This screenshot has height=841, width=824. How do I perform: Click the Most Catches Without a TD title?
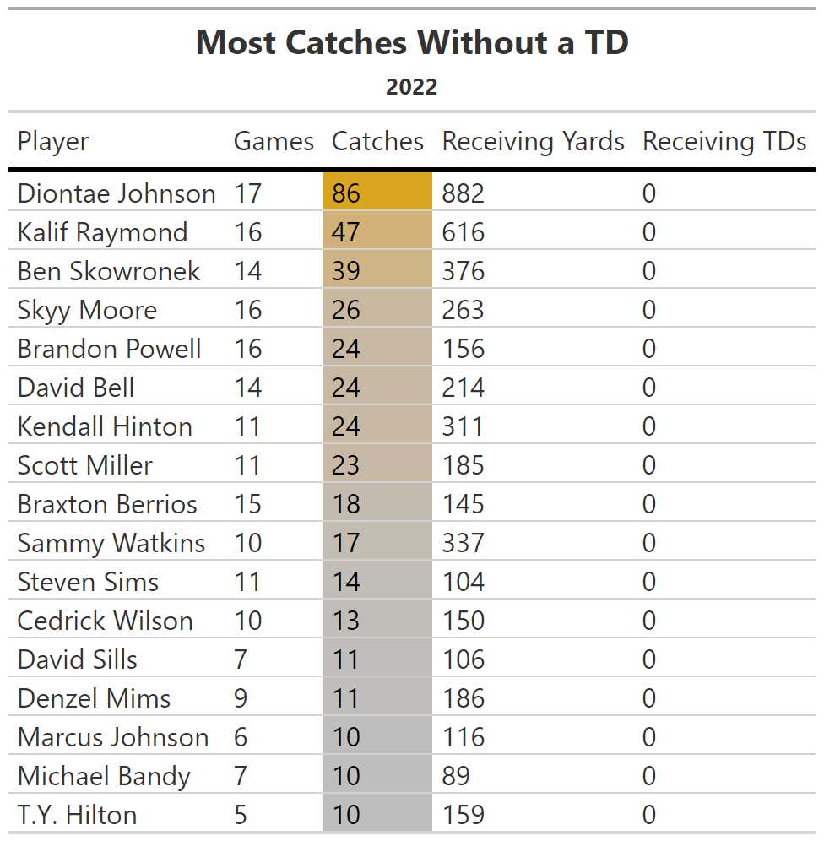click(x=412, y=42)
